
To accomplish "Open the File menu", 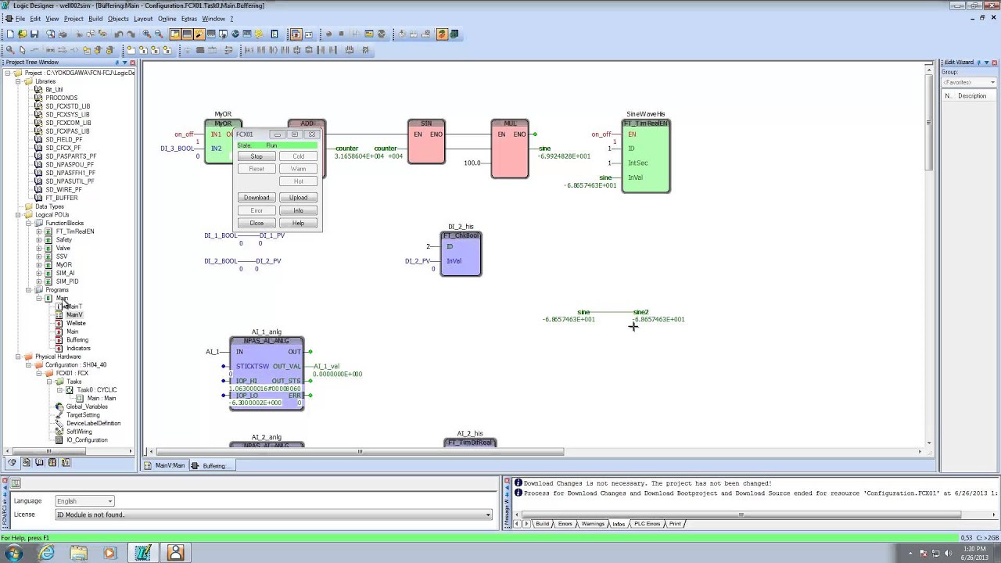I will tap(20, 18).
